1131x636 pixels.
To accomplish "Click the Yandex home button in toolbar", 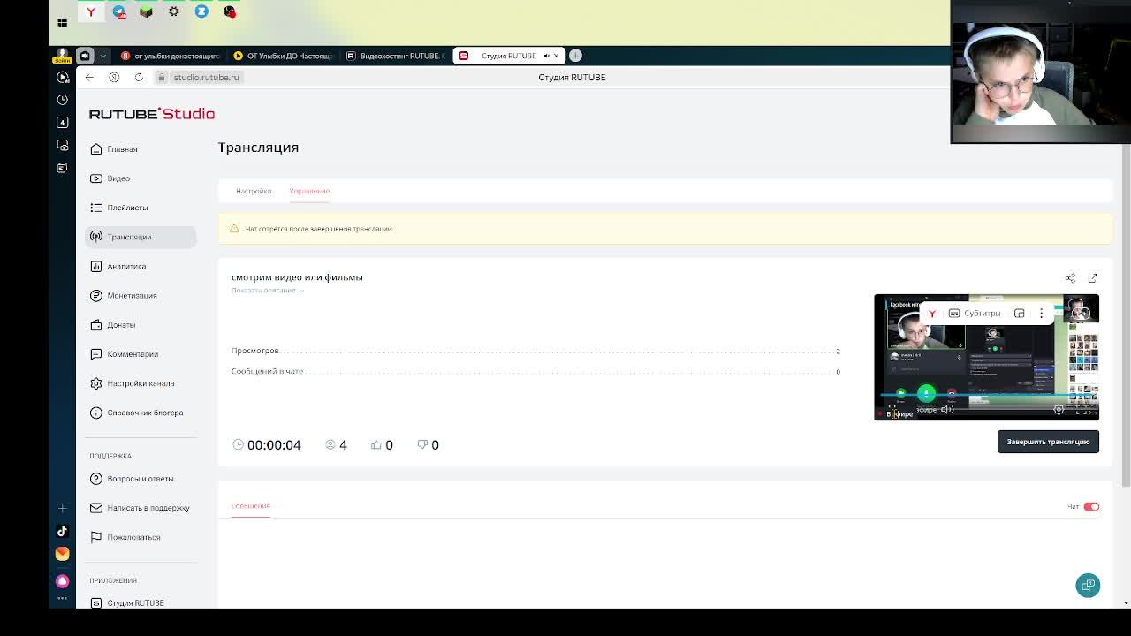I will 114,78.
